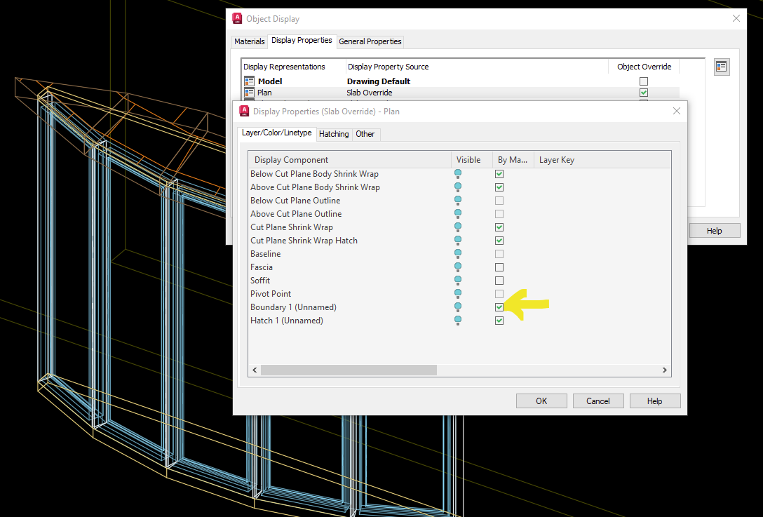Check By Material for Fascia
This screenshot has width=763, height=517.
tap(499, 267)
